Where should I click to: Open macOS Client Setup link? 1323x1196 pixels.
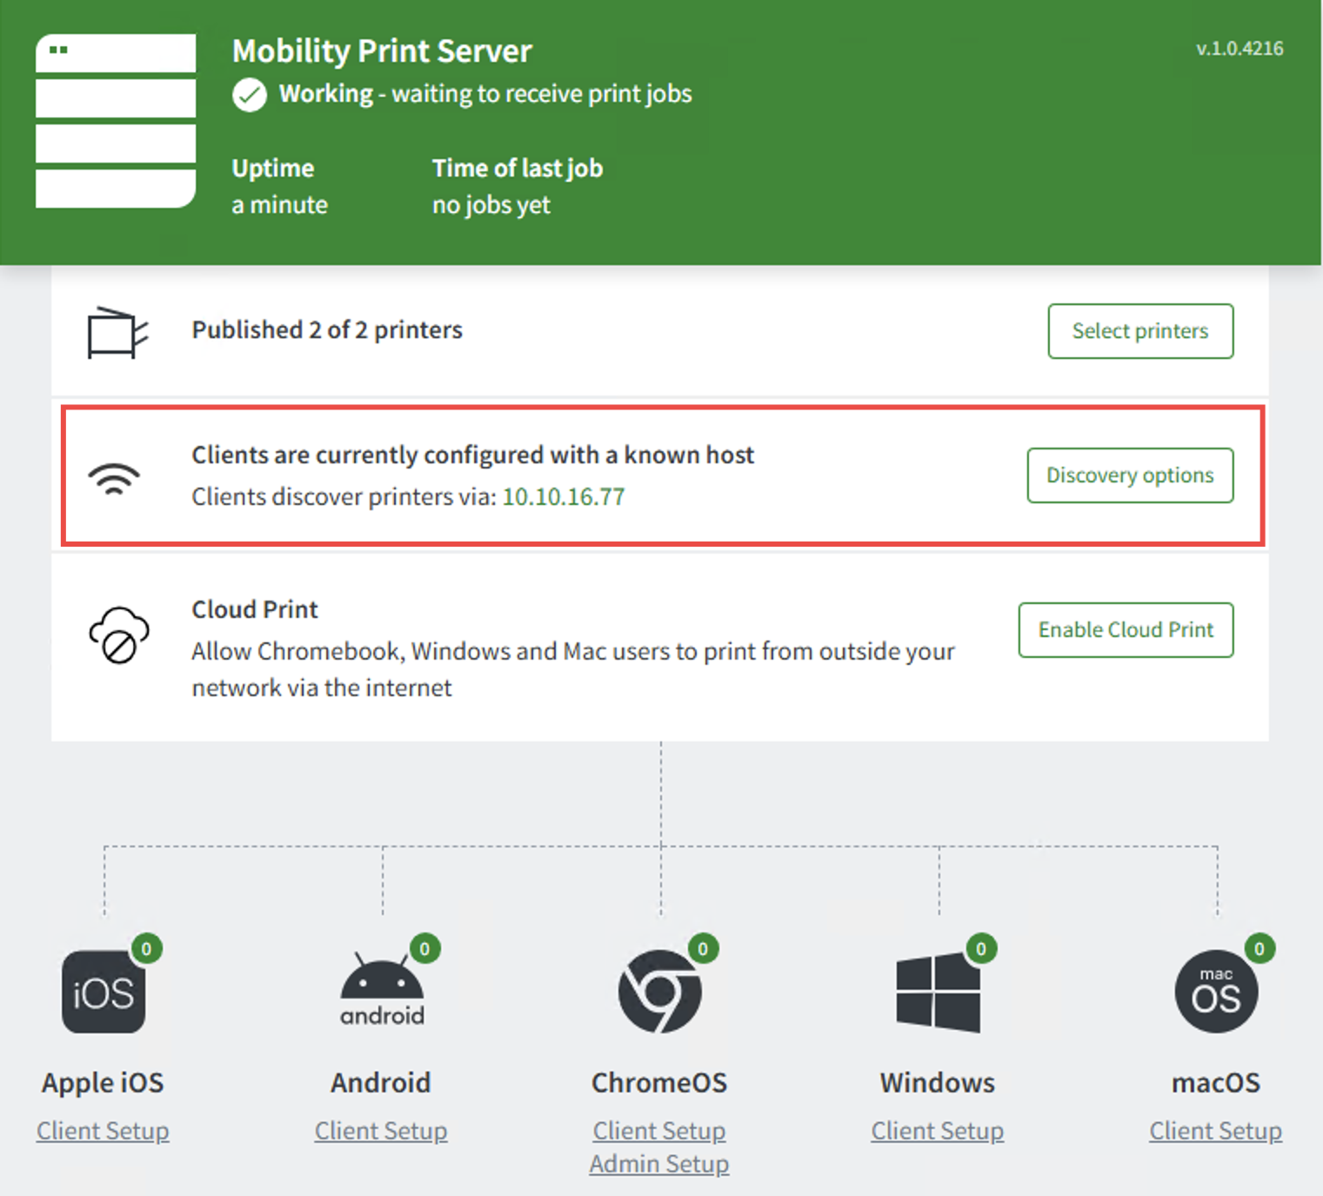point(1216,1131)
